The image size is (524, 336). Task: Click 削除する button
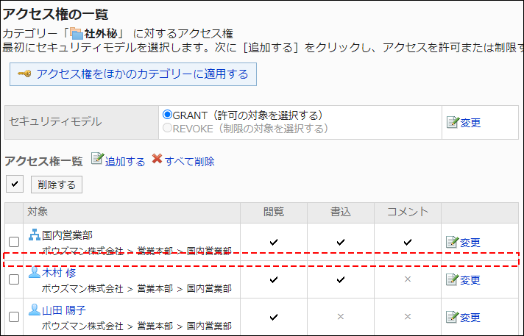pos(57,185)
